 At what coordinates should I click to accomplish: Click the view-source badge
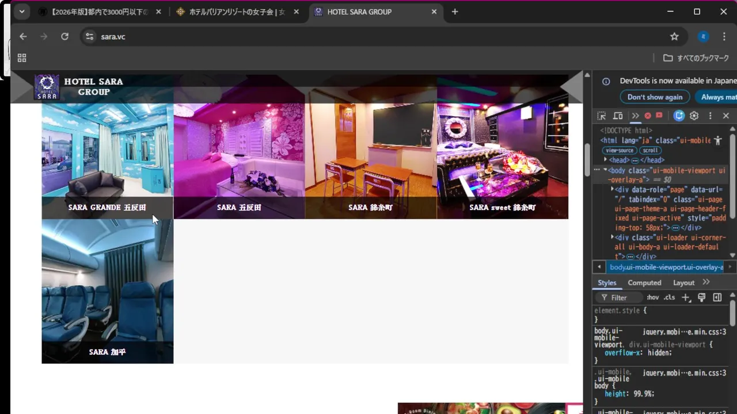coord(619,150)
